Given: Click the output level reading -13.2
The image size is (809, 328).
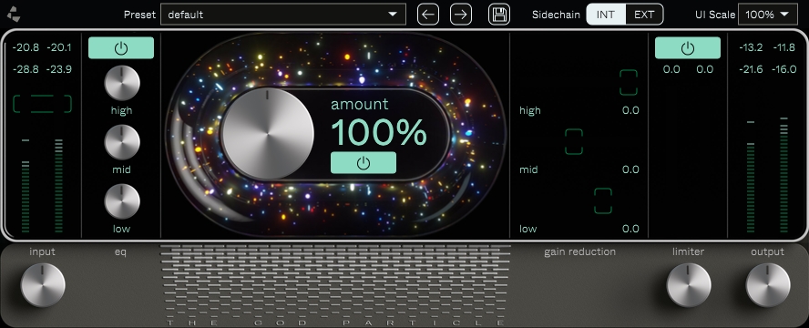Looking at the screenshot, I should click(751, 48).
